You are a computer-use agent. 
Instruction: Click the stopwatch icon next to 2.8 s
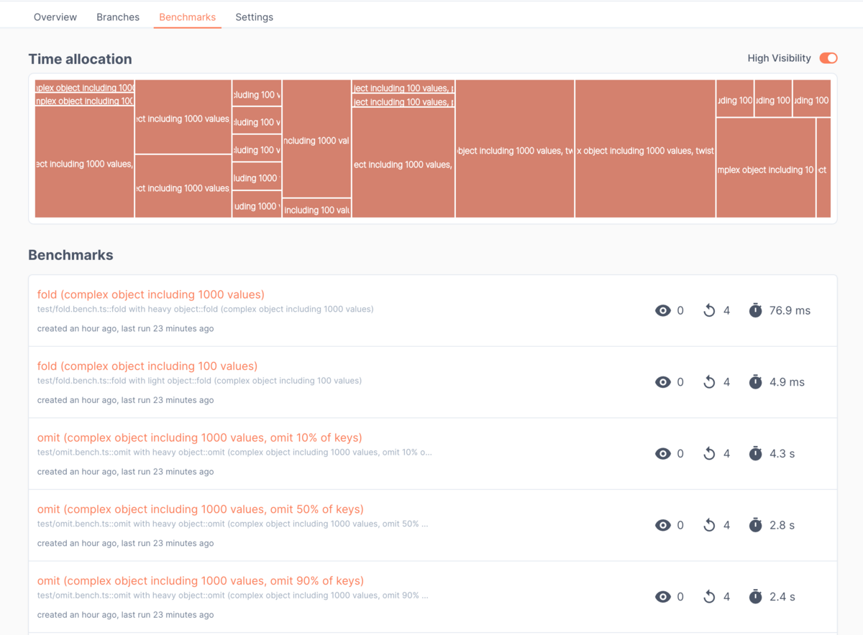pyautogui.click(x=755, y=525)
